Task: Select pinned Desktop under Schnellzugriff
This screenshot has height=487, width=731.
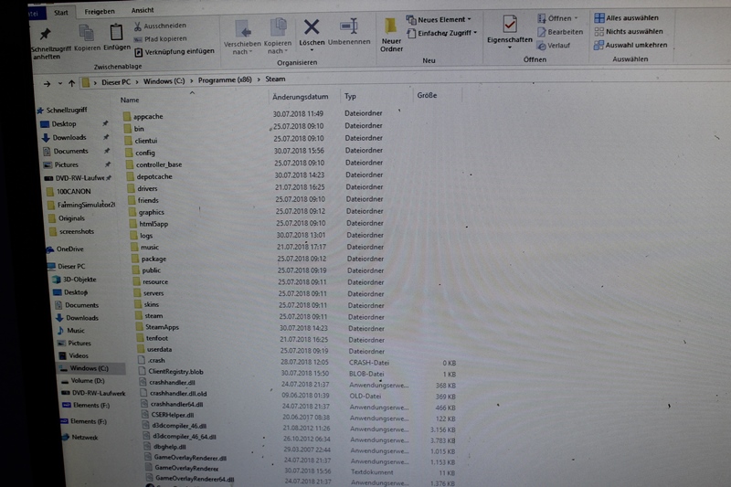Action: (x=58, y=124)
